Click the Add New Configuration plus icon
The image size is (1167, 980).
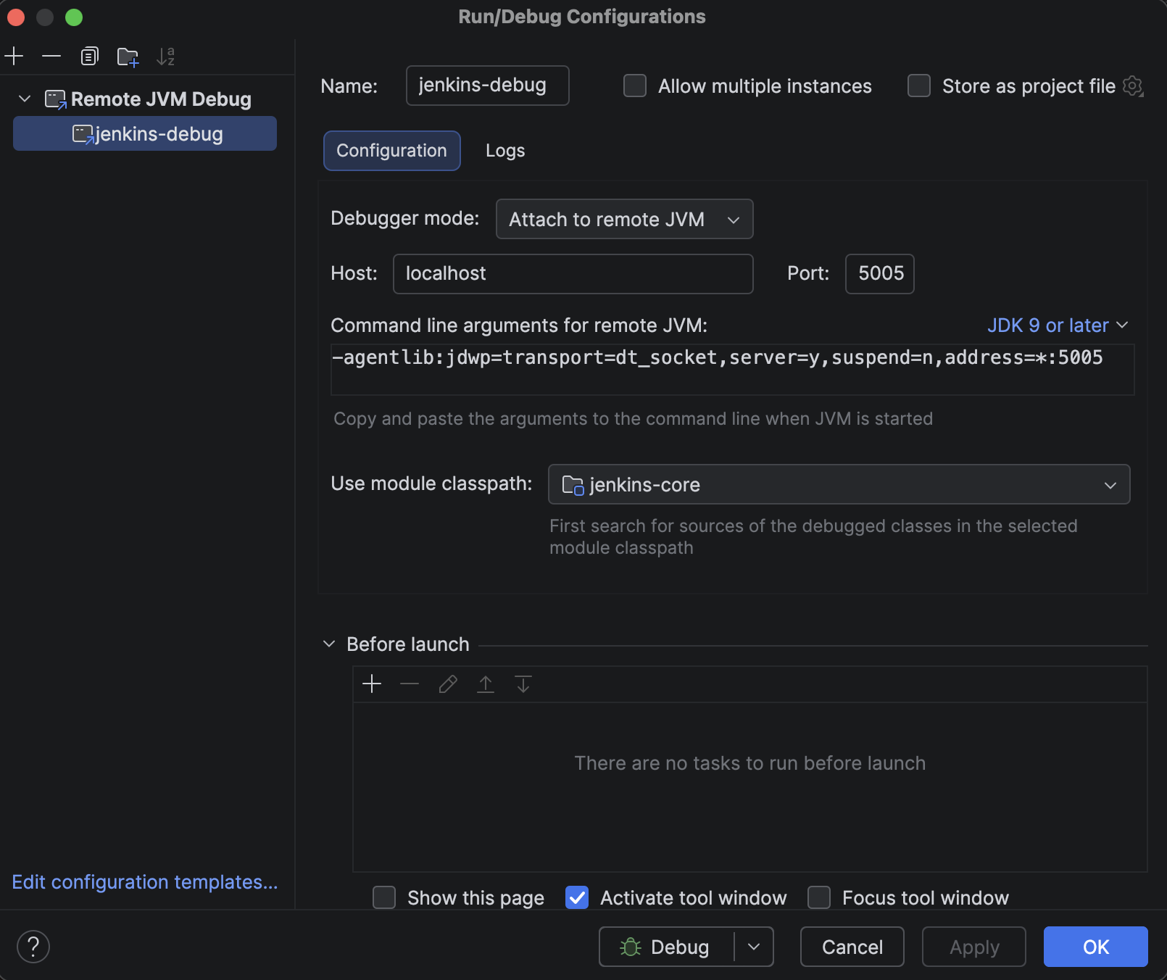(x=14, y=56)
